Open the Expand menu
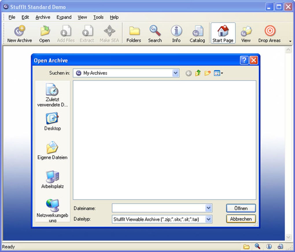The image size is (295, 252). coord(64,17)
